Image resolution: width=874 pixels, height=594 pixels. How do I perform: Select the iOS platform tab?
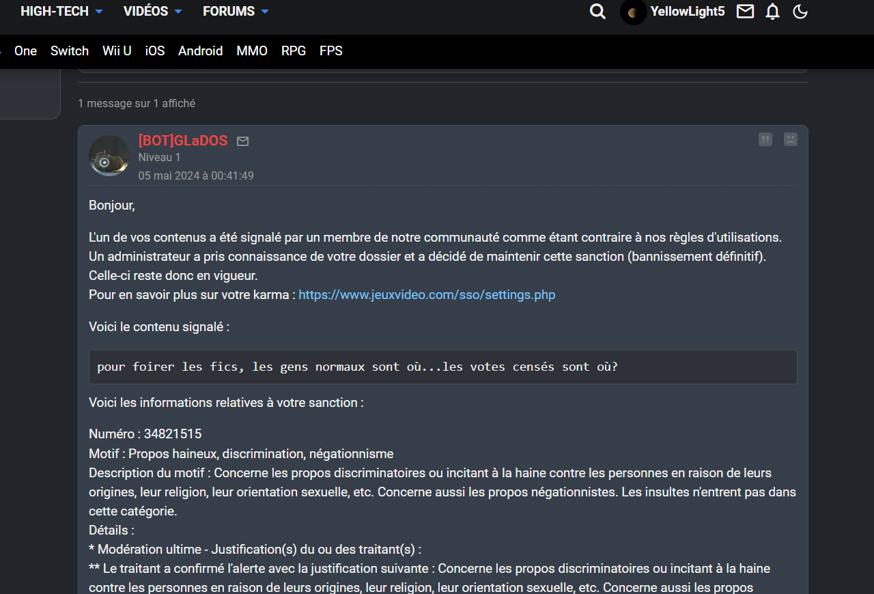(155, 51)
